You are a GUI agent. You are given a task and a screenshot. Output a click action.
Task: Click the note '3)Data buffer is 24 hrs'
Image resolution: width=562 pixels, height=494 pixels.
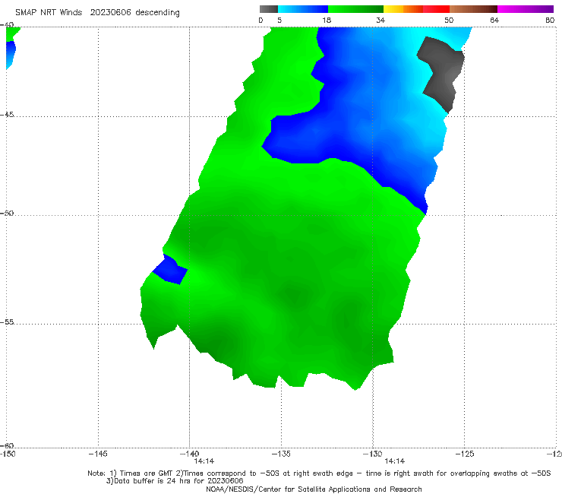point(175,481)
